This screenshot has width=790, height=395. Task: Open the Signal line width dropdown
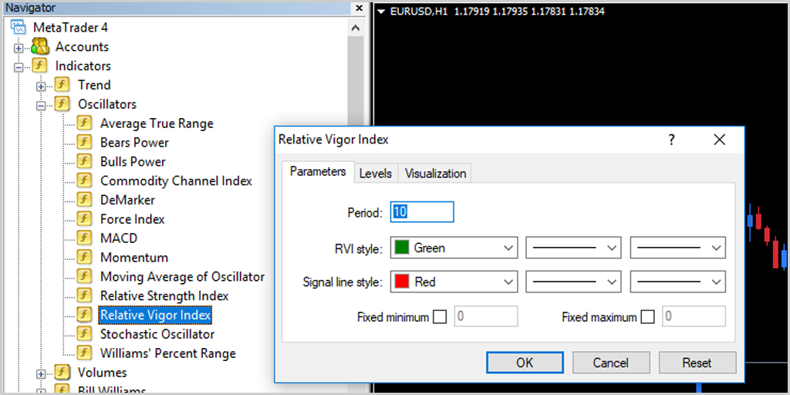678,282
